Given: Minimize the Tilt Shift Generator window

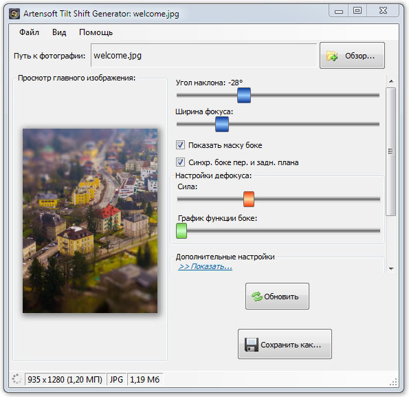Looking at the screenshot, I should [x=339, y=11].
